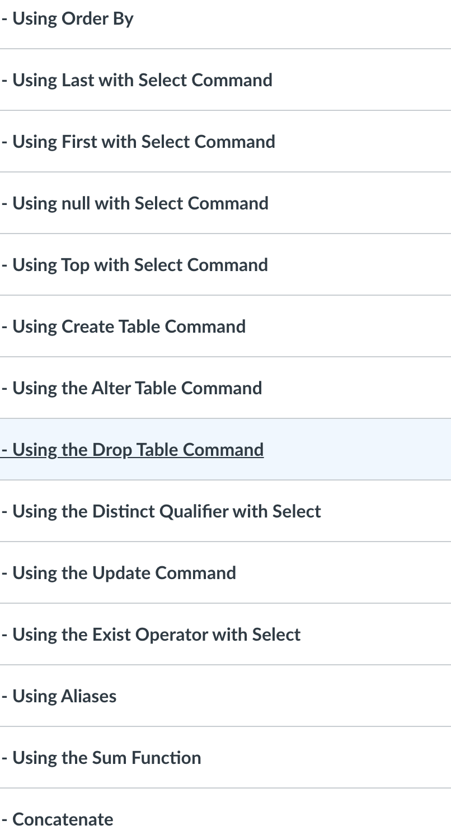Viewport: 451px width, 830px height.
Task: Open the Using Order By link
Action: tap(67, 19)
